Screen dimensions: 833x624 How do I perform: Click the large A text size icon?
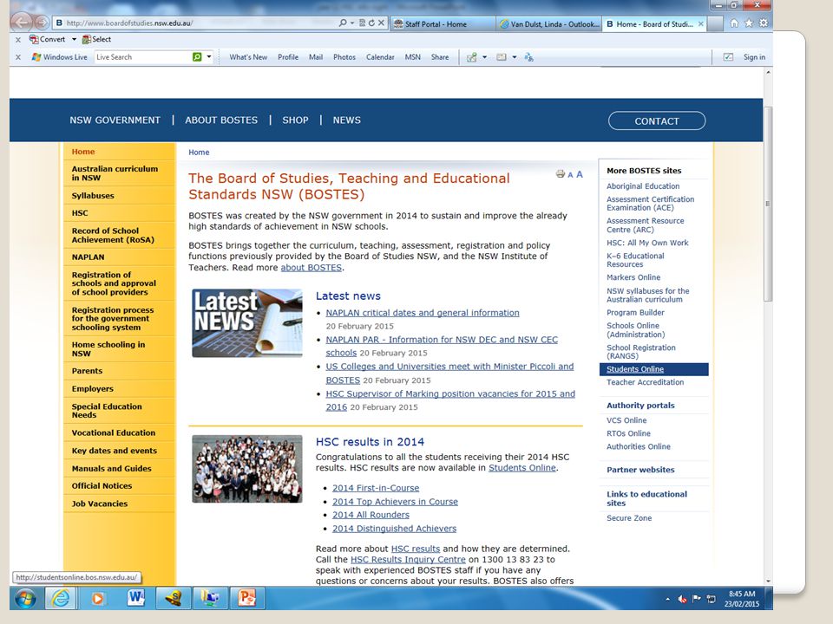point(580,174)
